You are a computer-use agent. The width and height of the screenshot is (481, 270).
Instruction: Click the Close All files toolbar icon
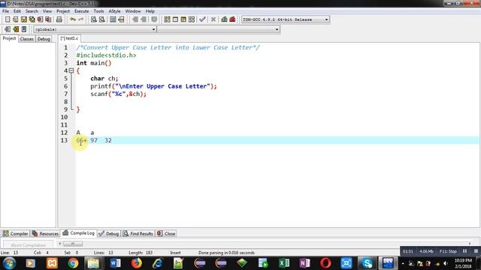tap(48, 19)
